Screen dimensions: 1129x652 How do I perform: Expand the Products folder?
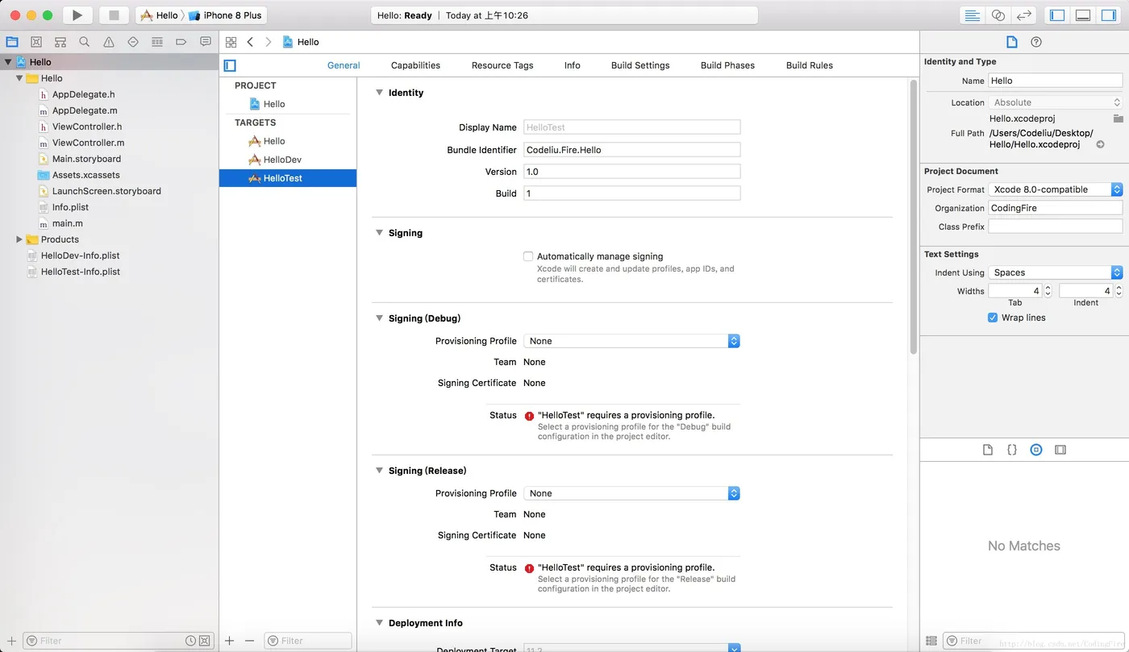tap(19, 239)
